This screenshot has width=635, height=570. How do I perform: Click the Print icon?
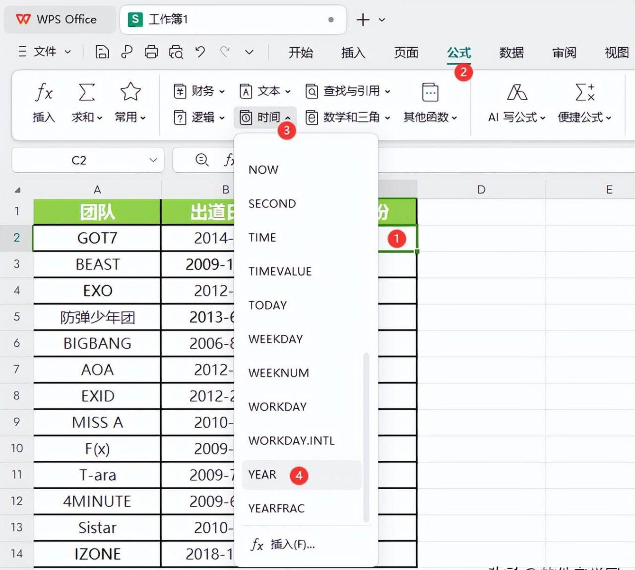tap(151, 52)
